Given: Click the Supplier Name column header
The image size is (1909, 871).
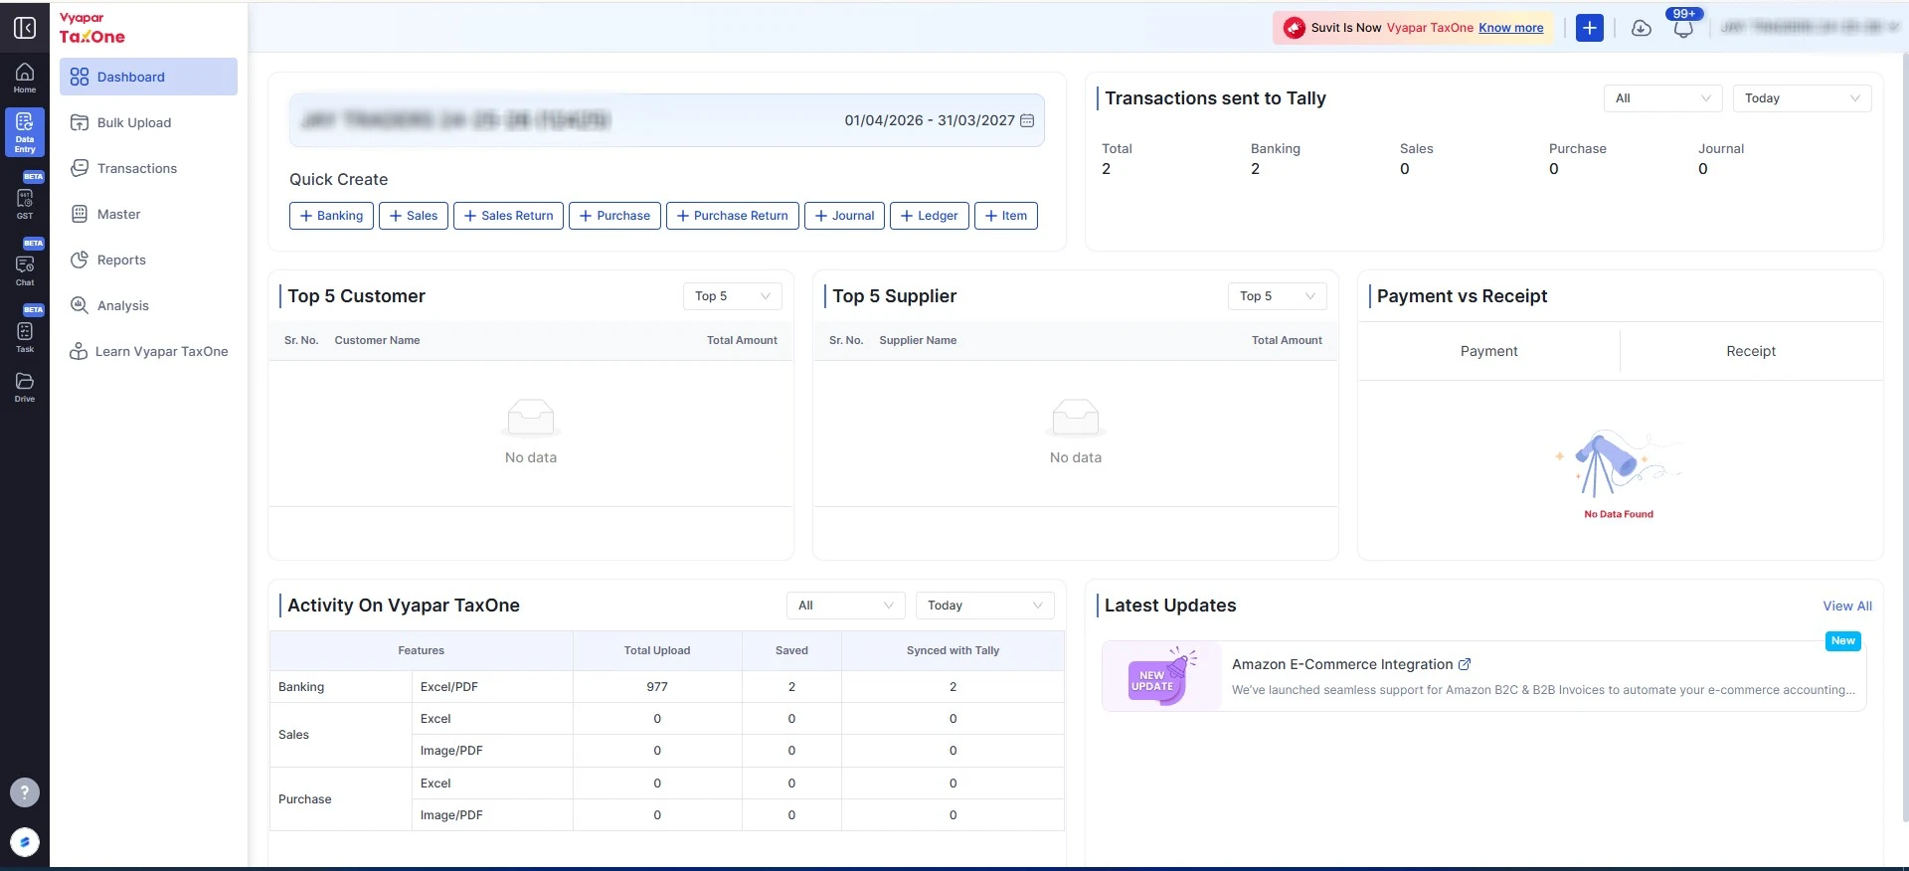Looking at the screenshot, I should [x=918, y=340].
